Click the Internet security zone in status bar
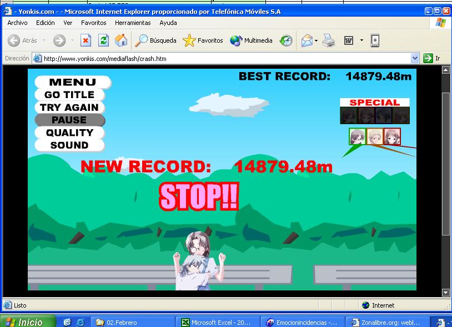This screenshot has height=327, width=452. (x=378, y=305)
